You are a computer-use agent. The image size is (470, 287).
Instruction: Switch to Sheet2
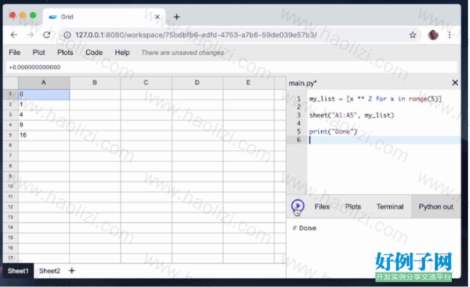click(x=49, y=271)
